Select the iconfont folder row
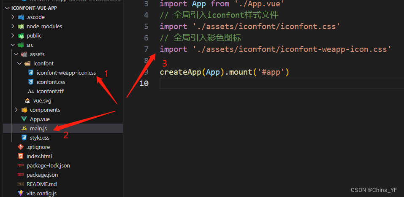404x197 pixels. pos(63,64)
